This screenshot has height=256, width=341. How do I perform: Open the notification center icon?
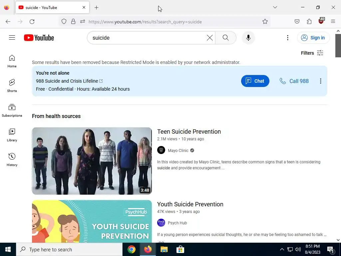pyautogui.click(x=331, y=249)
